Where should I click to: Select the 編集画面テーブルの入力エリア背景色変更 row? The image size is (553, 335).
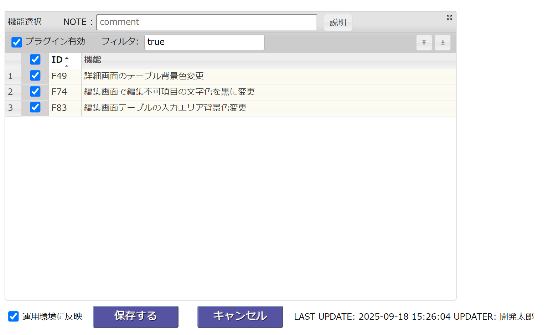(165, 108)
